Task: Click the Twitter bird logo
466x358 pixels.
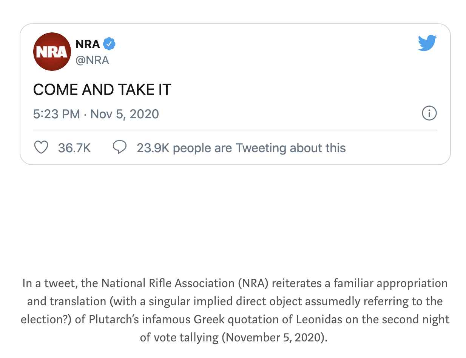Action: tap(427, 43)
